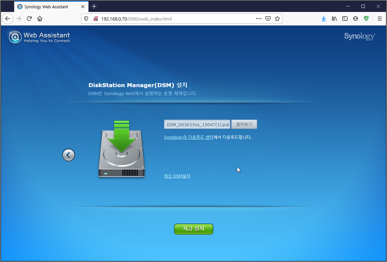Open a new browser tab
The height and width of the screenshot is (262, 387).
pos(94,7)
